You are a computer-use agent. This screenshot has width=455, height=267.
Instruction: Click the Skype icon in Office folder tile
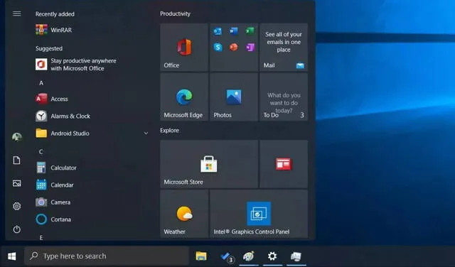point(218,47)
